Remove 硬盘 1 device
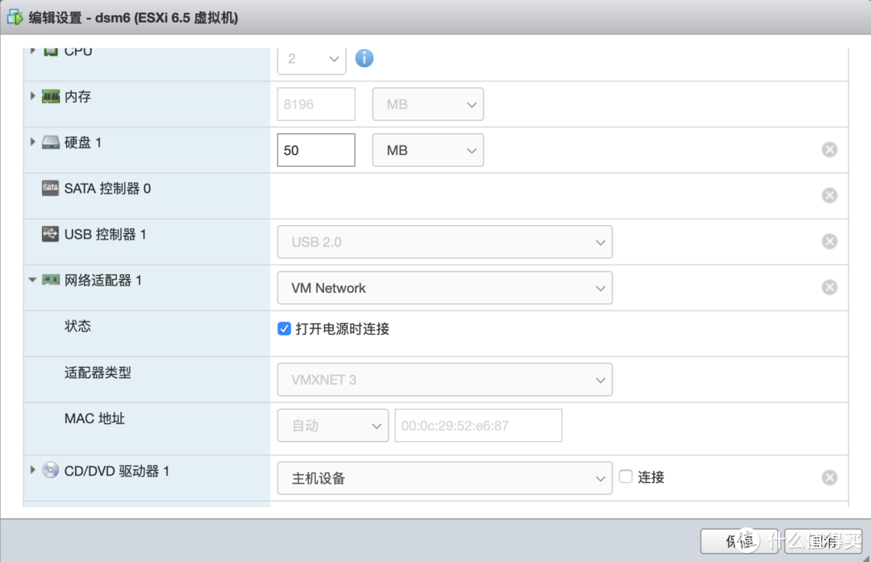 pos(829,149)
